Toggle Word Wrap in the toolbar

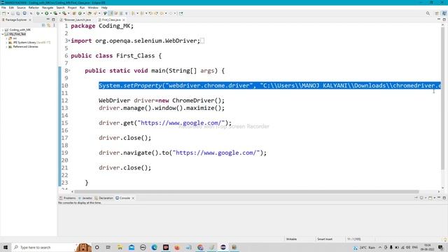tap(115, 13)
